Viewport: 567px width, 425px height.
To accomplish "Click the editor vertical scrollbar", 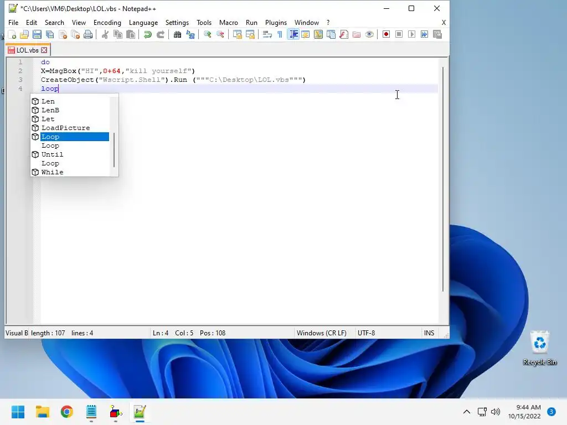I will pyautogui.click(x=443, y=179).
